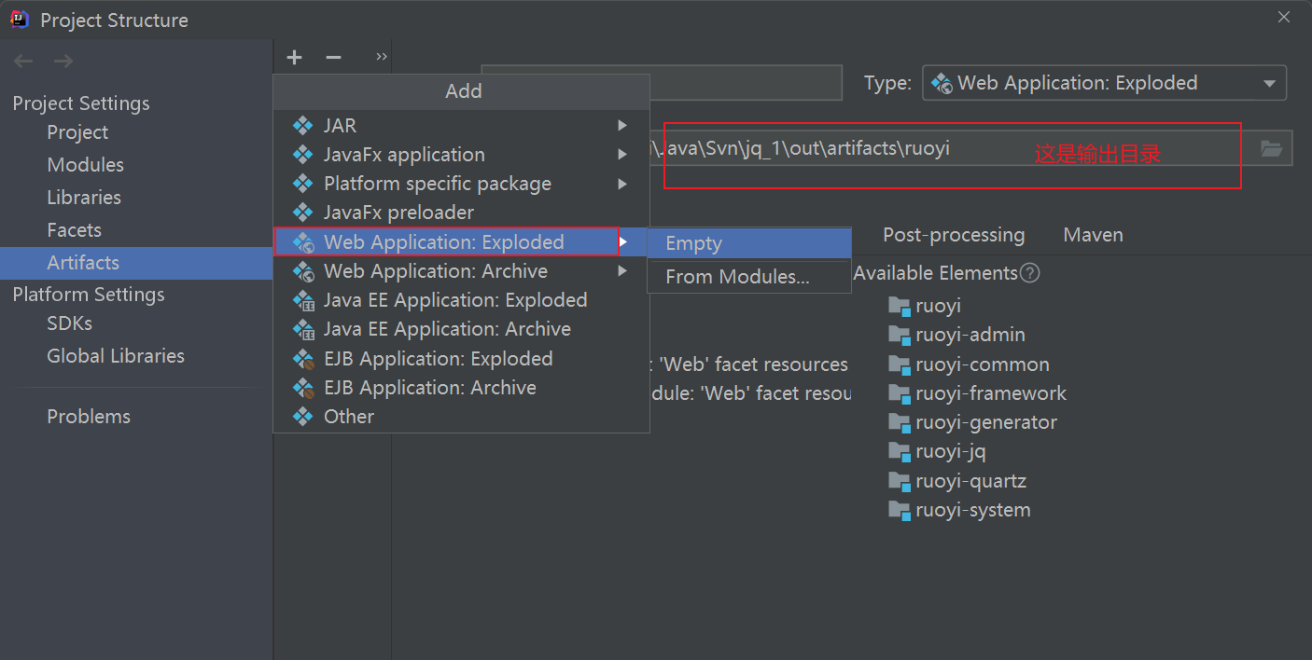This screenshot has height=660, width=1312.
Task: Open the Problems section
Action: pyautogui.click(x=89, y=417)
